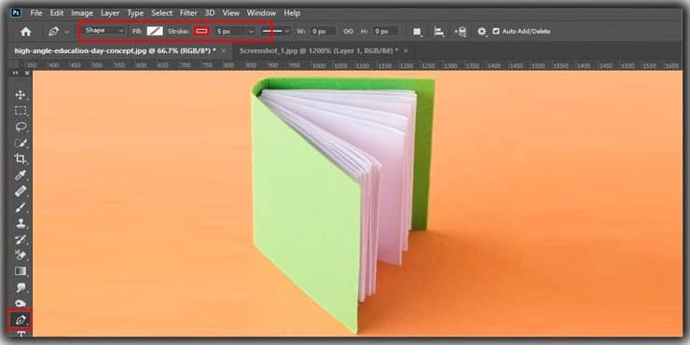Viewport: 690px width, 345px height.
Task: Select the Pen tool in toolbar
Action: [x=21, y=320]
